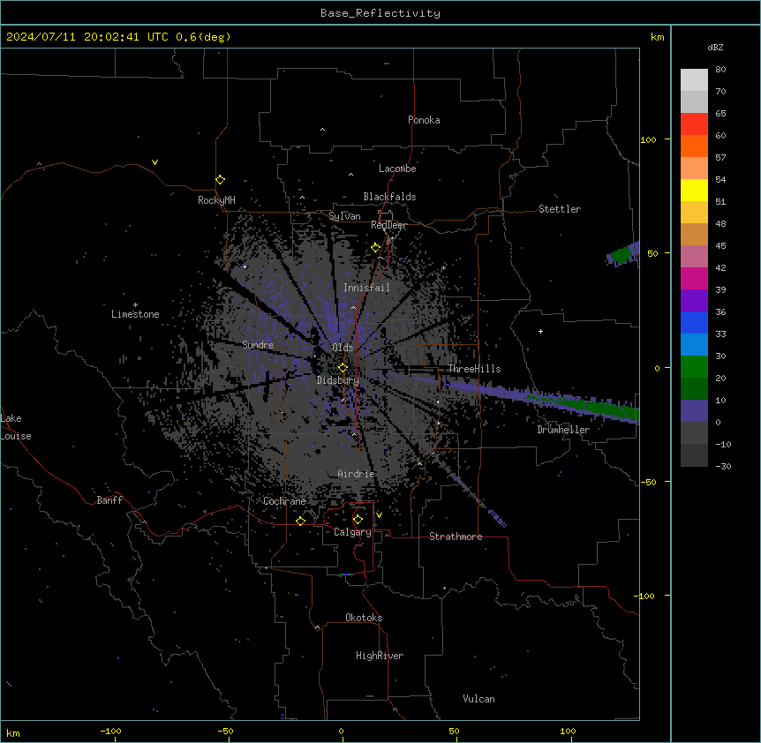Viewport: 761px width, 743px height.
Task: Click the white plus marker north of Drumheller
Action: (x=540, y=331)
